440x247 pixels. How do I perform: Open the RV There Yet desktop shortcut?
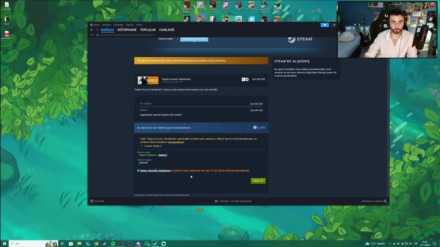(252, 7)
